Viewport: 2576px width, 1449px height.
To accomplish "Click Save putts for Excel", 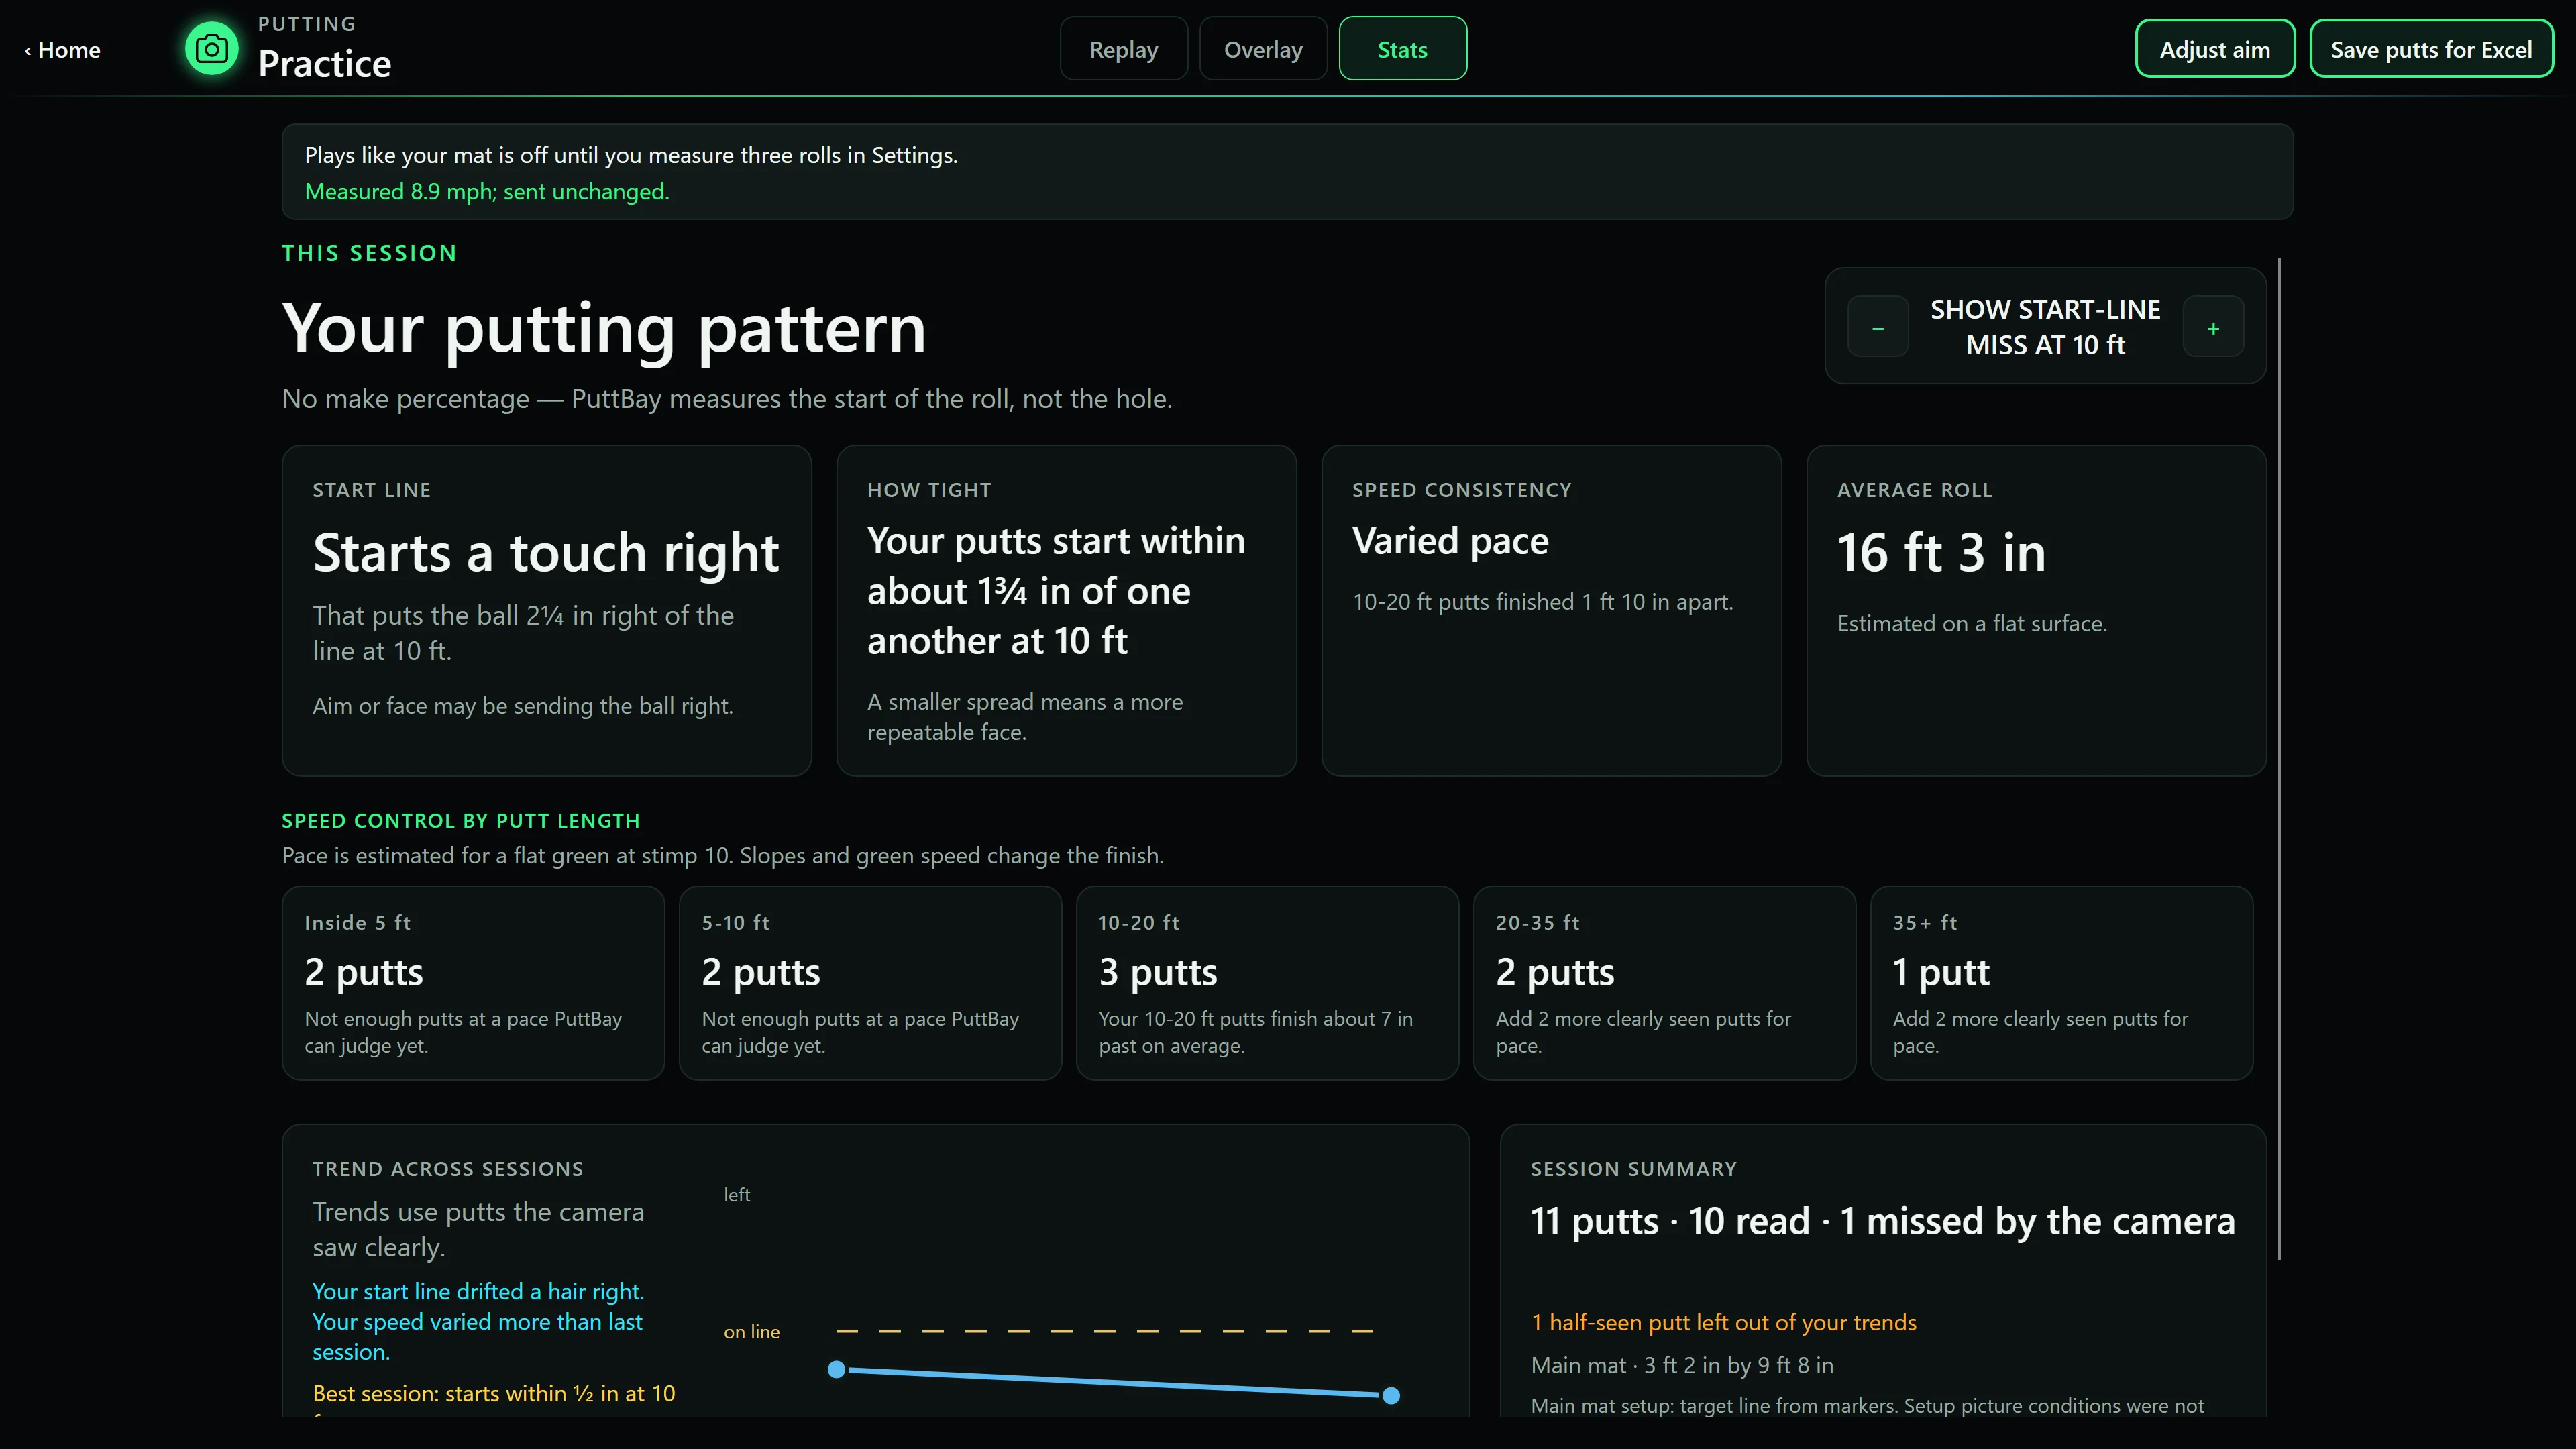I will pos(2431,49).
